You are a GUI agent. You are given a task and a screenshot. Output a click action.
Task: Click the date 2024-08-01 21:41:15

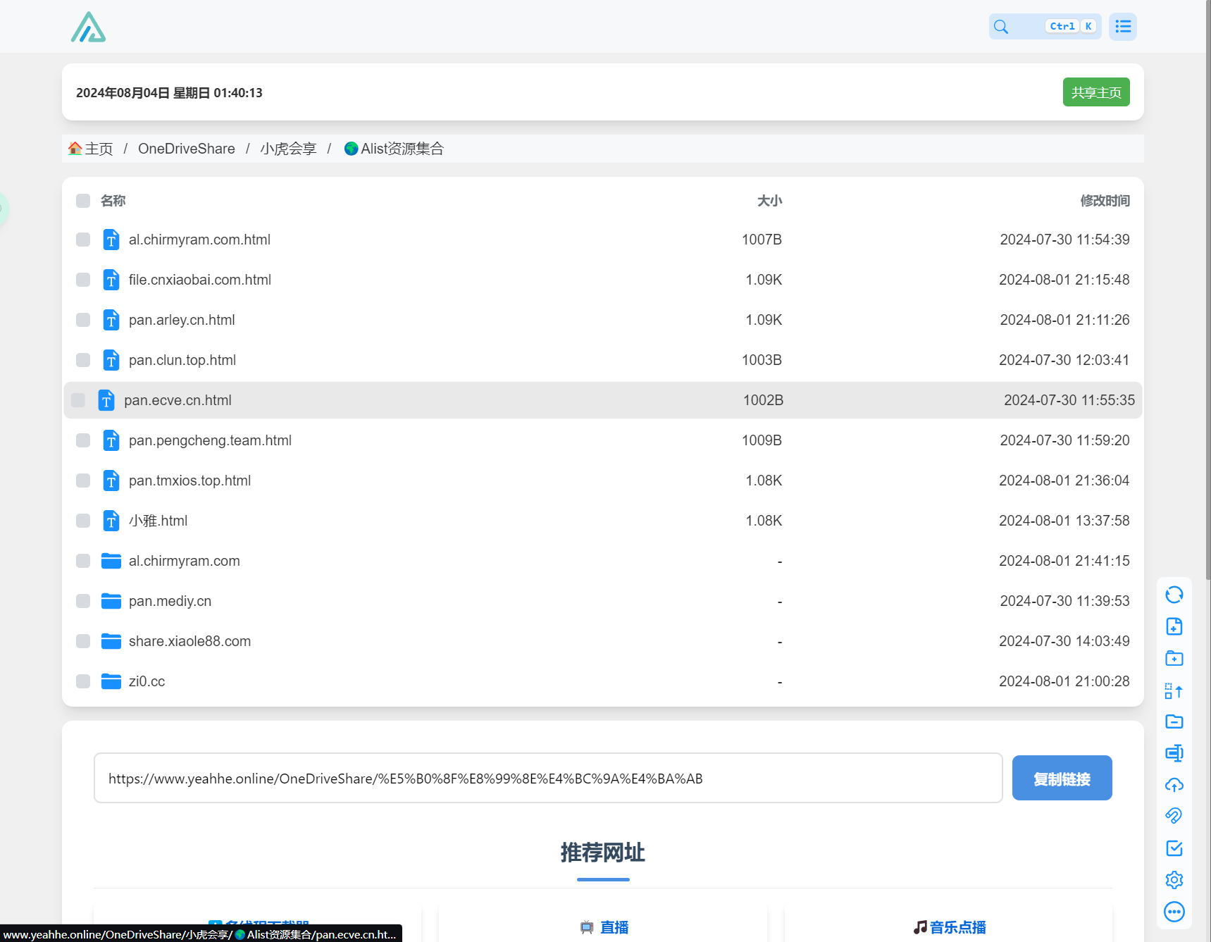coord(1064,561)
